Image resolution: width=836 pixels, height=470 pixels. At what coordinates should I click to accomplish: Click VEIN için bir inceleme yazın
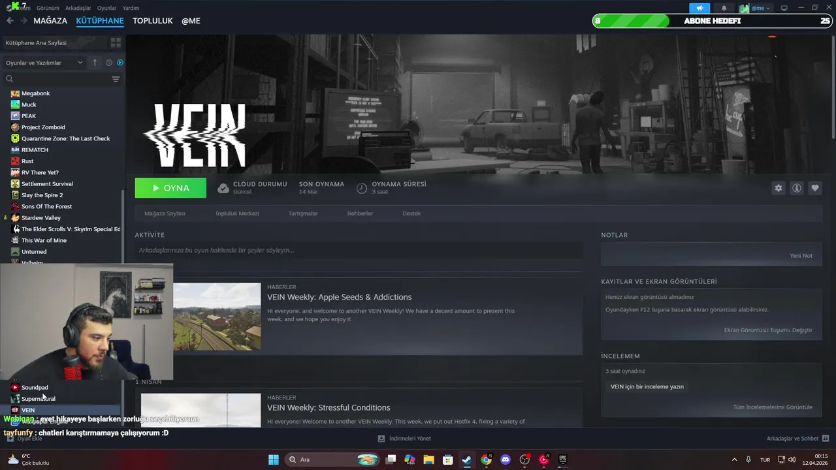click(x=647, y=386)
